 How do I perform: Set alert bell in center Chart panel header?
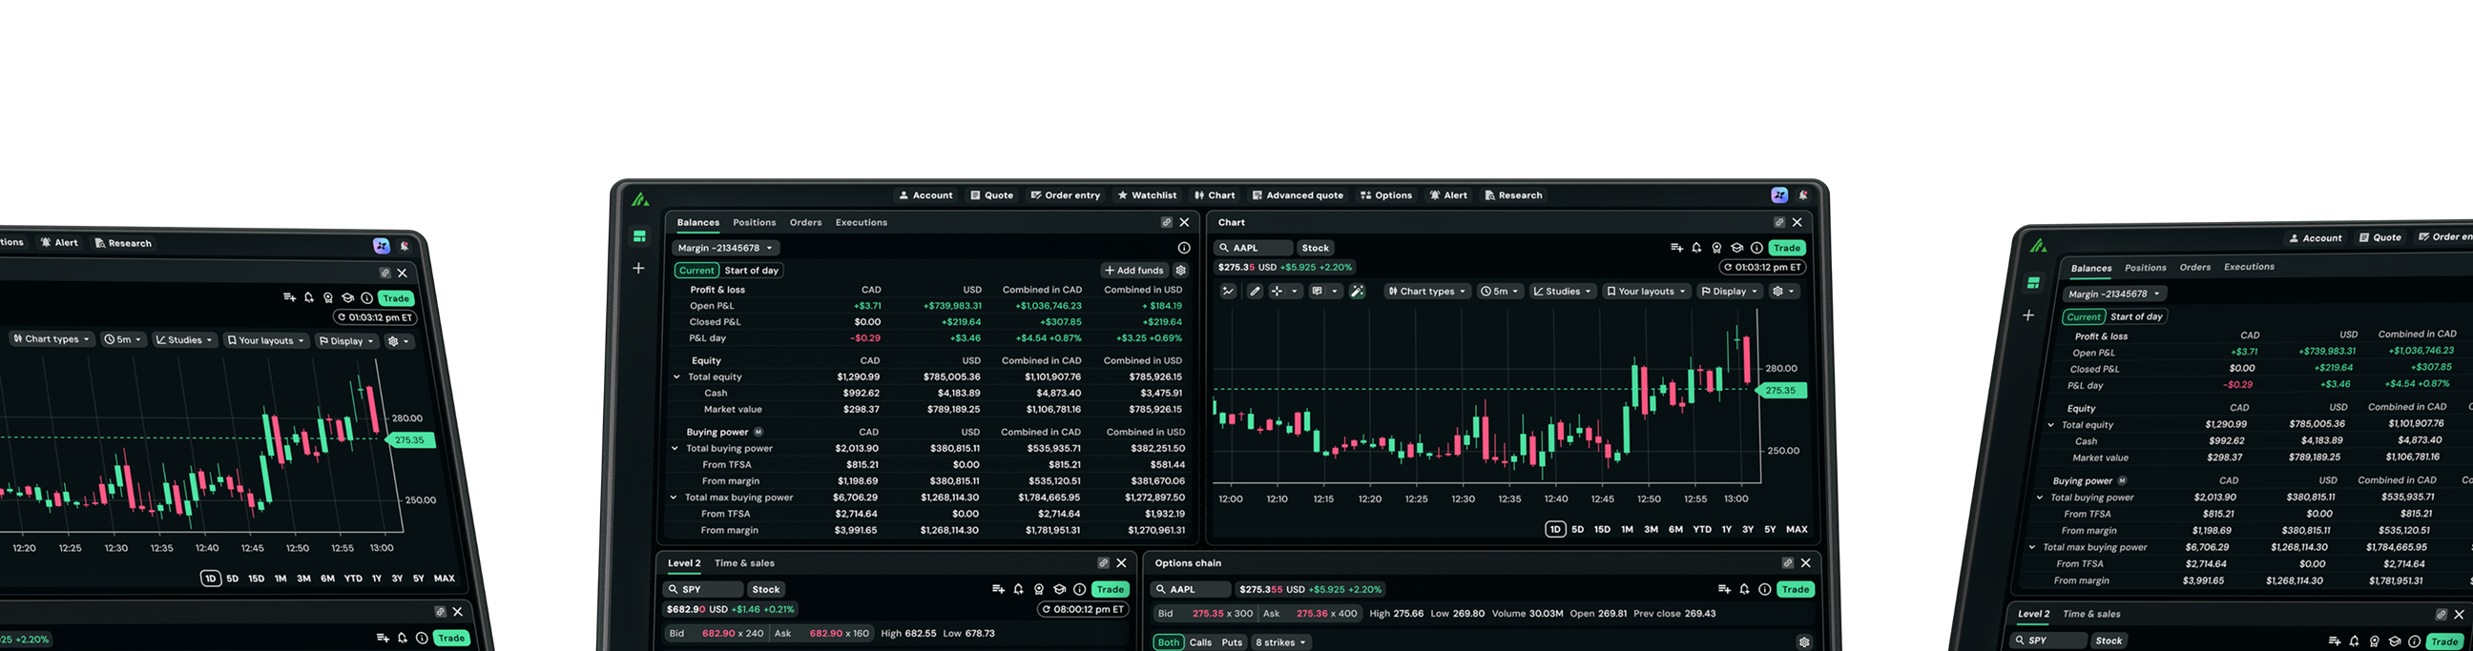tap(1696, 248)
